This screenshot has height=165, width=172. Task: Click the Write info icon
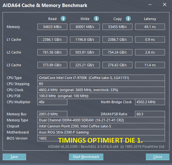pyautogui.click(x=96, y=18)
